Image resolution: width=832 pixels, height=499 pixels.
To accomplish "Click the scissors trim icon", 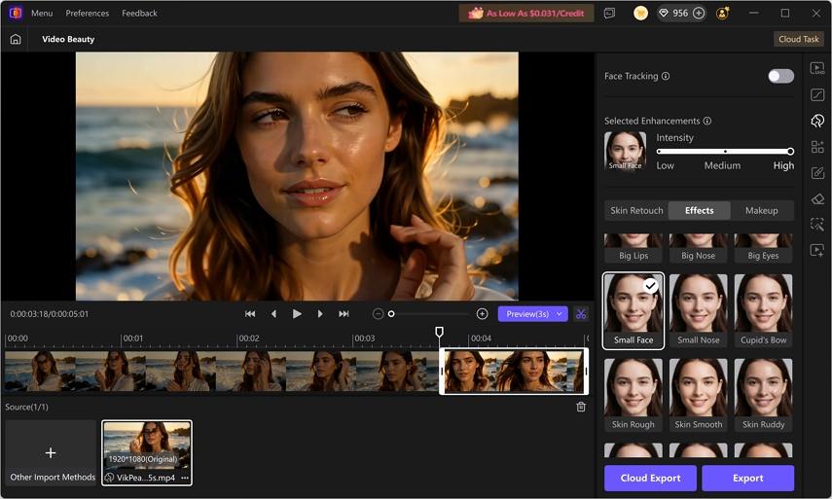I will coord(581,314).
